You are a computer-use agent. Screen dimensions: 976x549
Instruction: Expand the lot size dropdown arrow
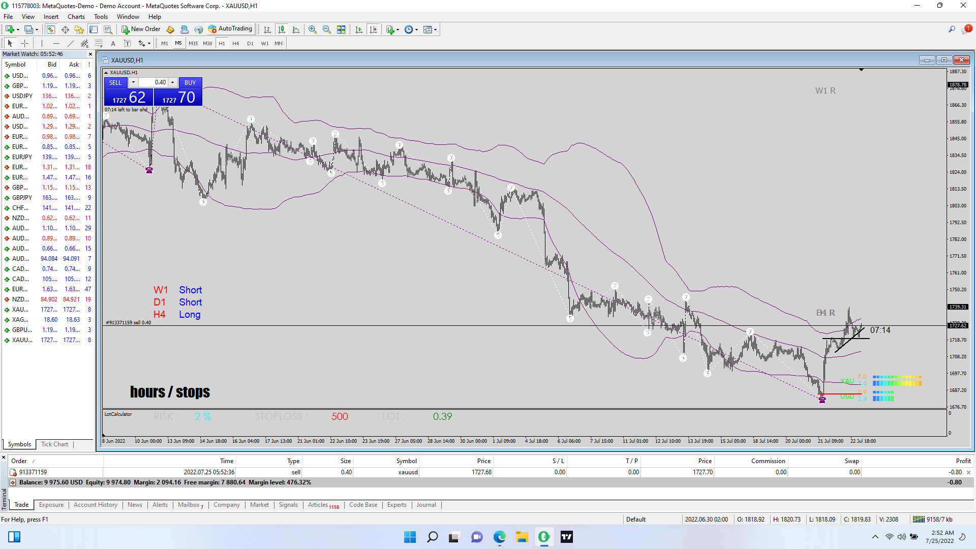click(133, 82)
